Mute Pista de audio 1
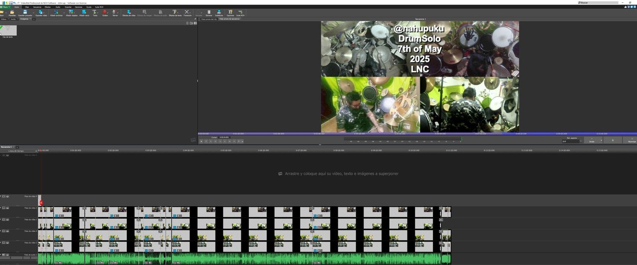Screen dimensions: 637x265 pyautogui.click(x=3, y=255)
